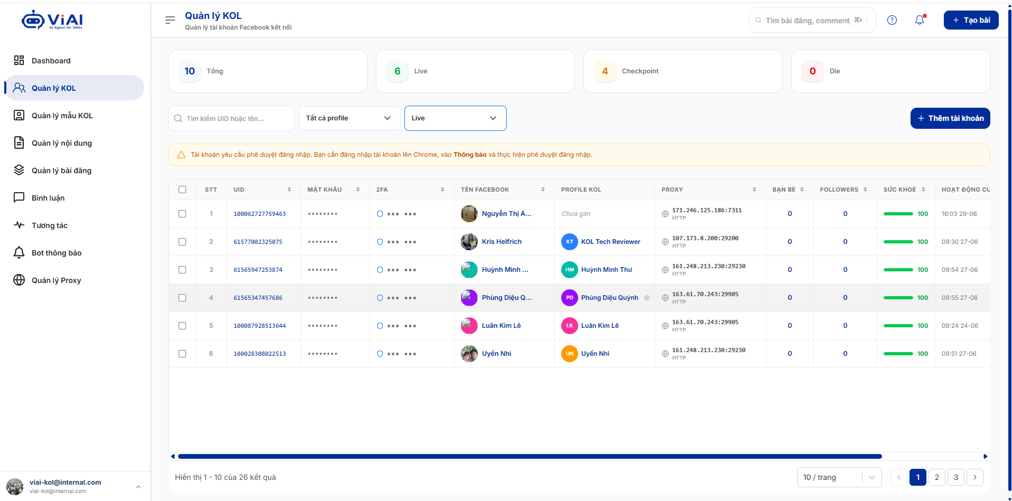
Task: Click the Thêm tài khoản button
Action: click(950, 118)
